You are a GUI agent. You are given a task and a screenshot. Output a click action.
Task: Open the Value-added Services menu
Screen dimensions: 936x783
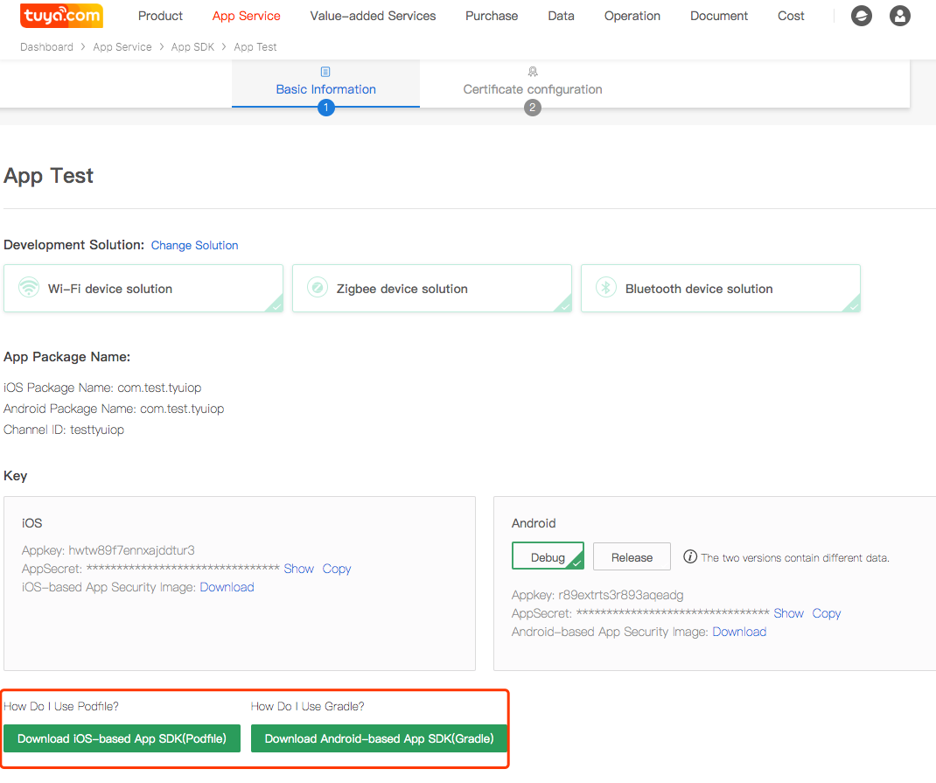373,16
